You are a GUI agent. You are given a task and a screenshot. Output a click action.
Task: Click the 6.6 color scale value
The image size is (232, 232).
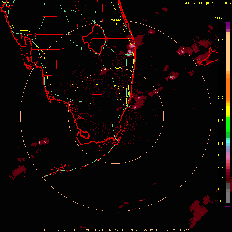[x=220, y=75]
